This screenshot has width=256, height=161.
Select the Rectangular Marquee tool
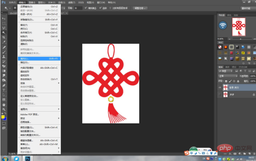coord(4,23)
